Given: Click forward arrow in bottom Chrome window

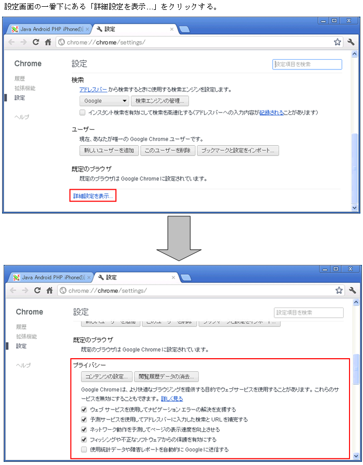Looking at the screenshot, I should pos(25,290).
